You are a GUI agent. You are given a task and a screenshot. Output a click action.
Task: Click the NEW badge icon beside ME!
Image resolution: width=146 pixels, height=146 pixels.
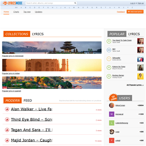[109, 50]
